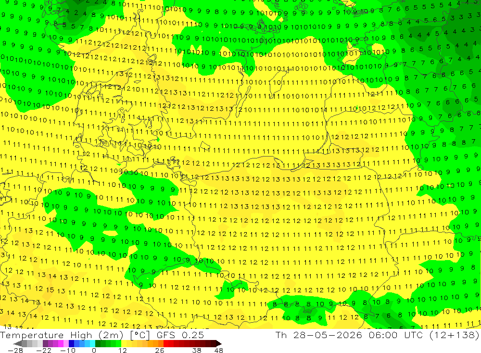Click the grey left arrow of the legend
The height and width of the screenshot is (353, 481).
pos(17,344)
